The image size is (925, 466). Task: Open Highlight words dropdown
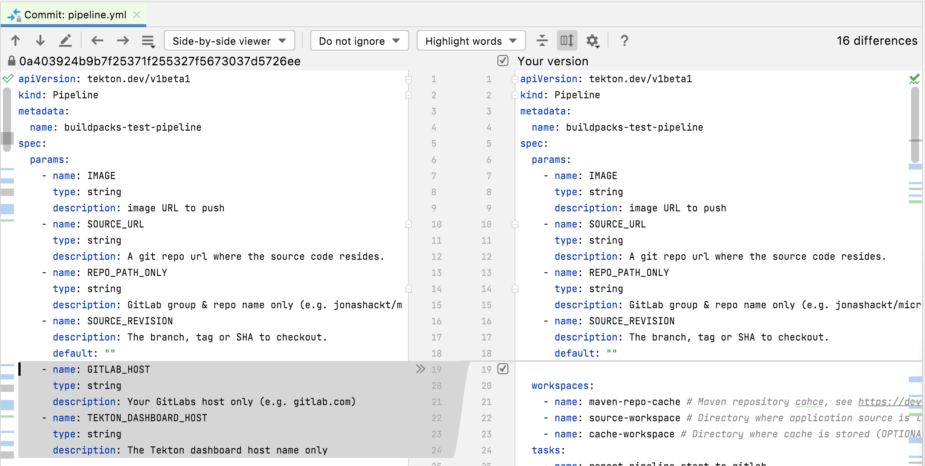[x=471, y=41]
